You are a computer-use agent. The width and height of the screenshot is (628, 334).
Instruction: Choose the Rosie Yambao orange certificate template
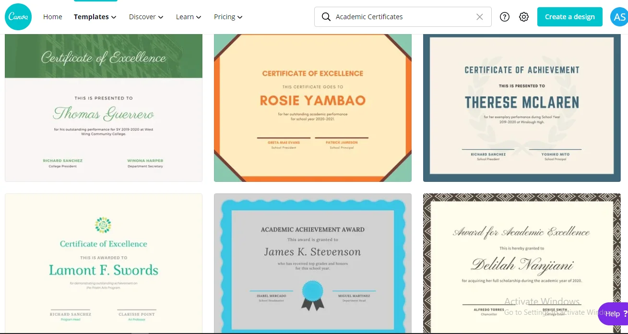point(313,108)
